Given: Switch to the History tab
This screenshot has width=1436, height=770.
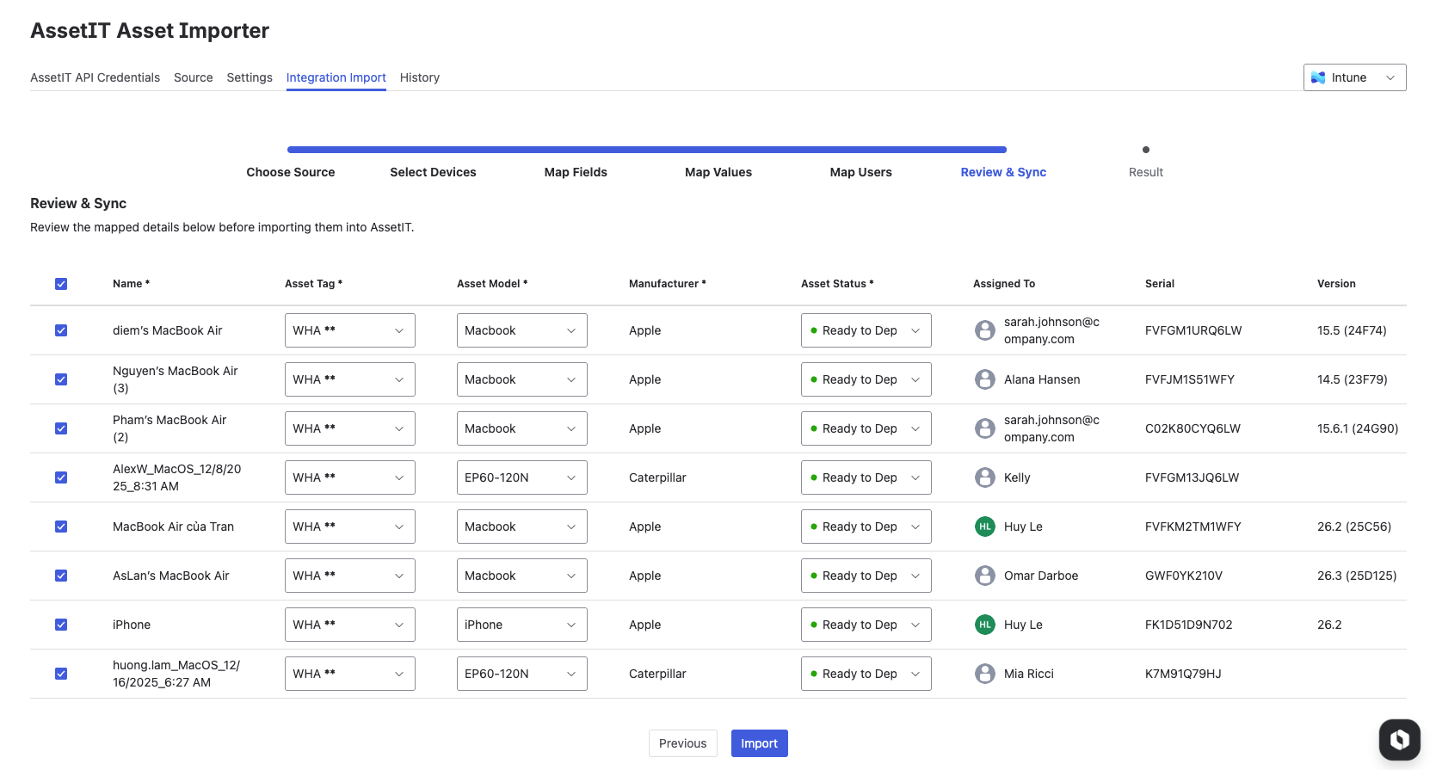Looking at the screenshot, I should 419,77.
